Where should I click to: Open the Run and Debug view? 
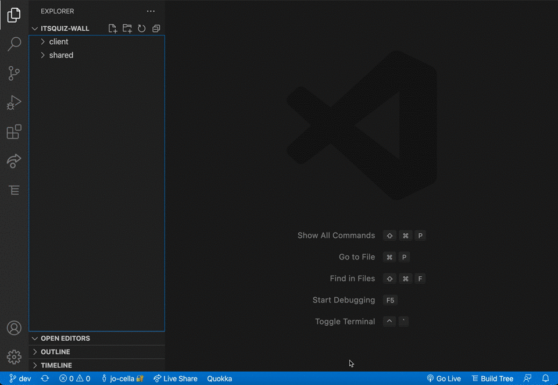point(14,102)
